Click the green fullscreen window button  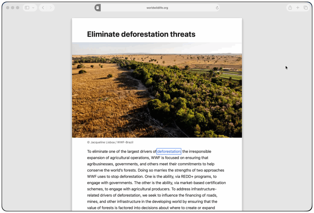(17, 8)
